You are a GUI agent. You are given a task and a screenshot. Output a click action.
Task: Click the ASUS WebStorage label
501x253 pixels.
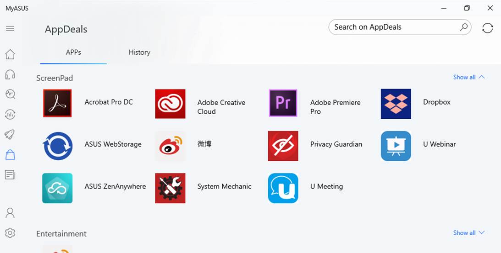(x=113, y=144)
